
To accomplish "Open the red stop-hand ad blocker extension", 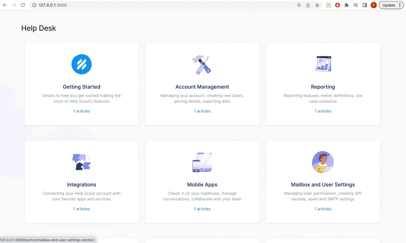I will pos(337,5).
